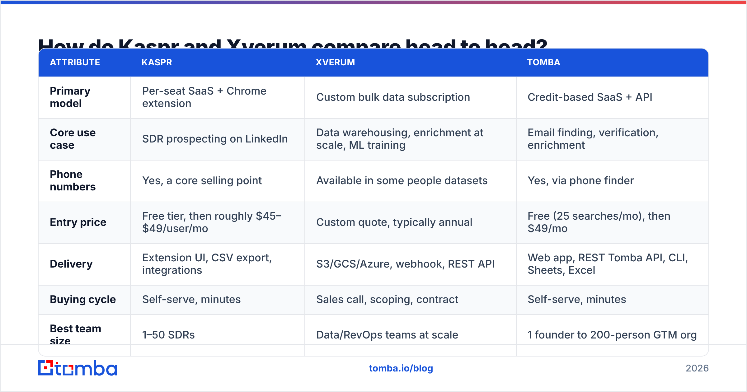747x392 pixels.
Task: Open the tomba.io/blog link
Action: coord(401,368)
